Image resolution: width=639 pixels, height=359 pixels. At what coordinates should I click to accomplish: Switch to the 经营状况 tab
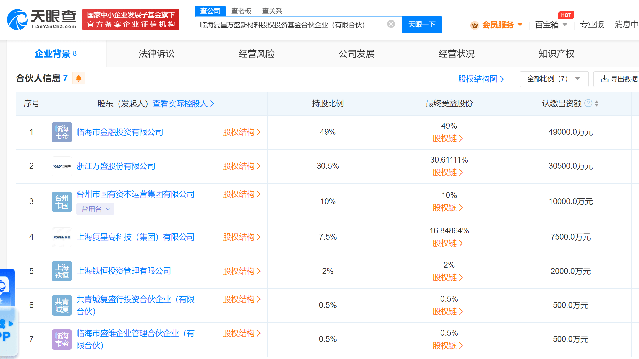[x=457, y=54]
